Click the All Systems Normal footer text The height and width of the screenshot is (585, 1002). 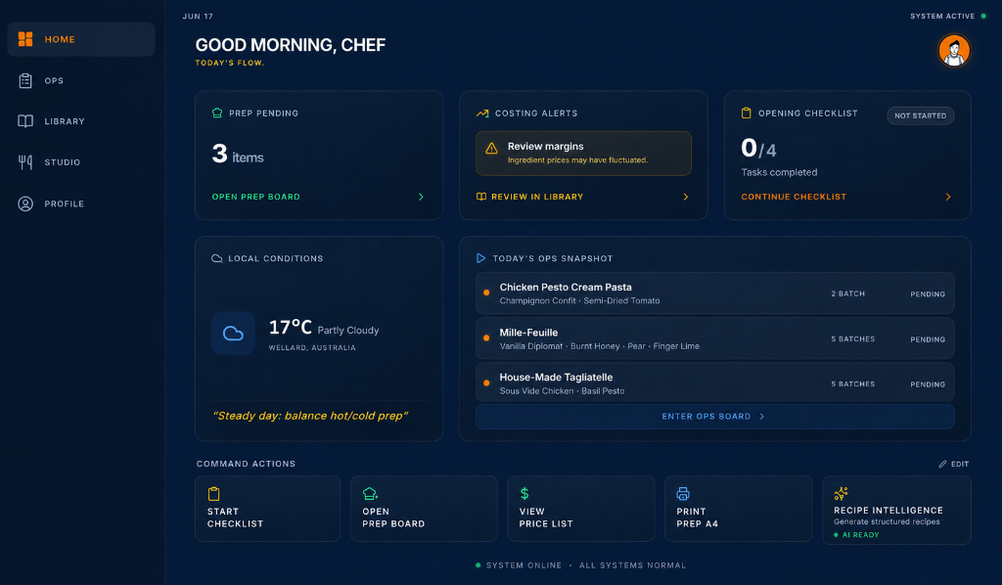click(633, 565)
